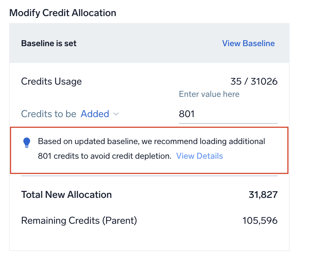Expand the Credits to be chevron

point(116,114)
